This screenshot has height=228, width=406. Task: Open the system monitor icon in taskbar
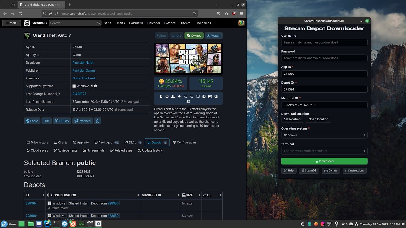(81, 224)
